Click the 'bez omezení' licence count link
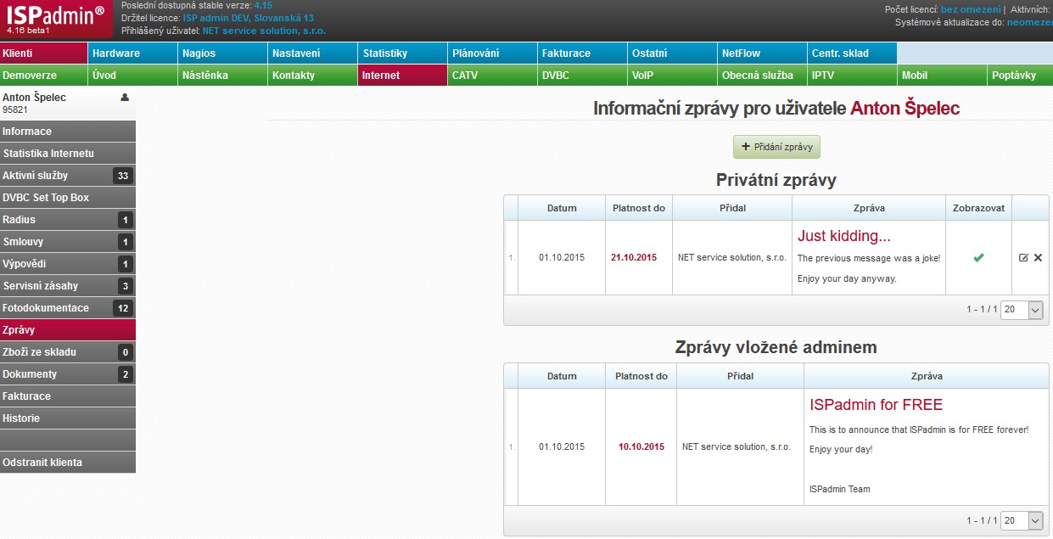Viewport: 1053px width, 539px height. (x=971, y=9)
